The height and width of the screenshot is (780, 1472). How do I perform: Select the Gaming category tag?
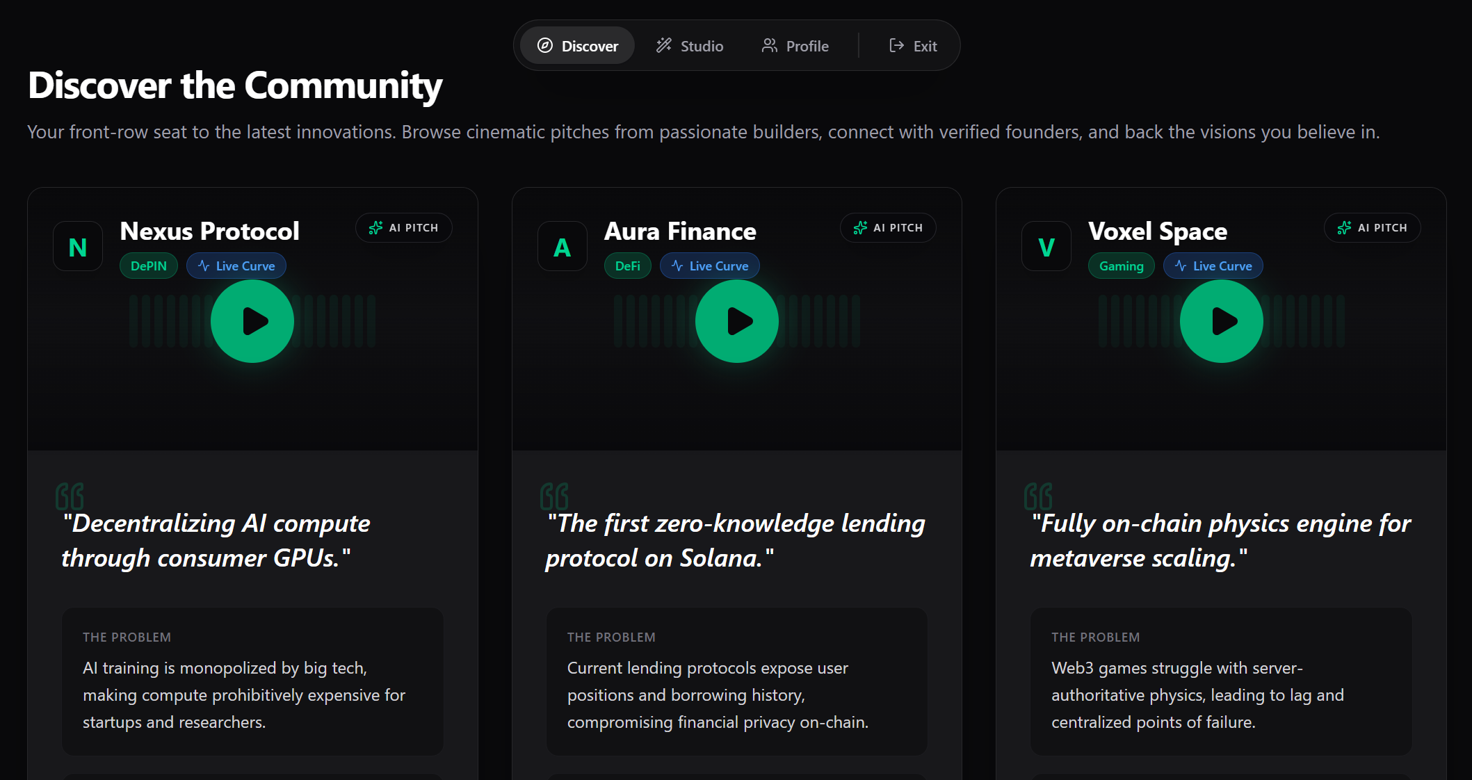click(1121, 266)
